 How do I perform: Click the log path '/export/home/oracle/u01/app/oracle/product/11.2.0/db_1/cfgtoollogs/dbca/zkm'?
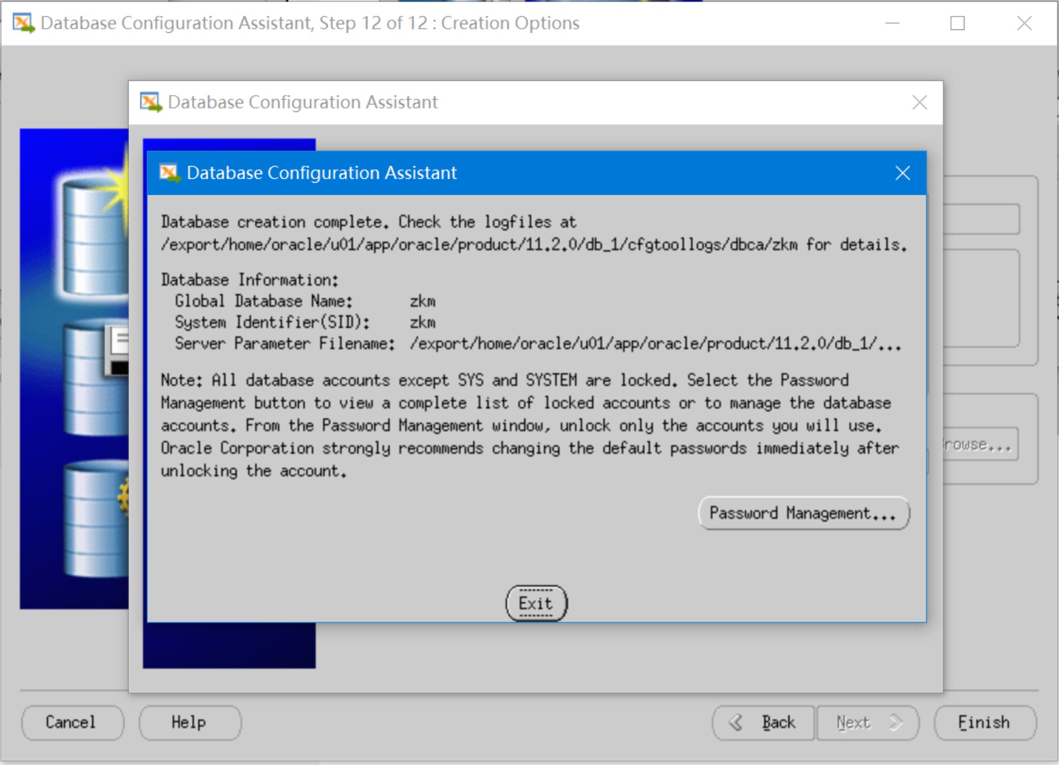(479, 245)
